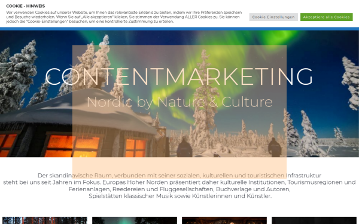Click the CONTENTMARKETING hero headline
Image resolution: width=359 pixels, height=224 pixels.
pos(180,76)
